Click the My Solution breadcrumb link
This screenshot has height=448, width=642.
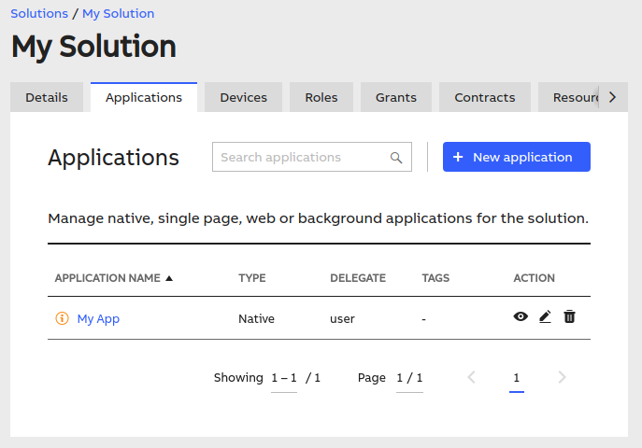[x=119, y=13]
